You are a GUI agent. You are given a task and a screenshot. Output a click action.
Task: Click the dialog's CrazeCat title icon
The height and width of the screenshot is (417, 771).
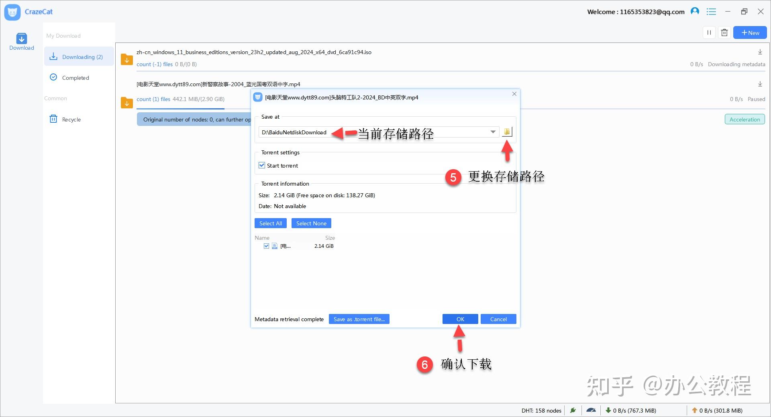pos(258,97)
